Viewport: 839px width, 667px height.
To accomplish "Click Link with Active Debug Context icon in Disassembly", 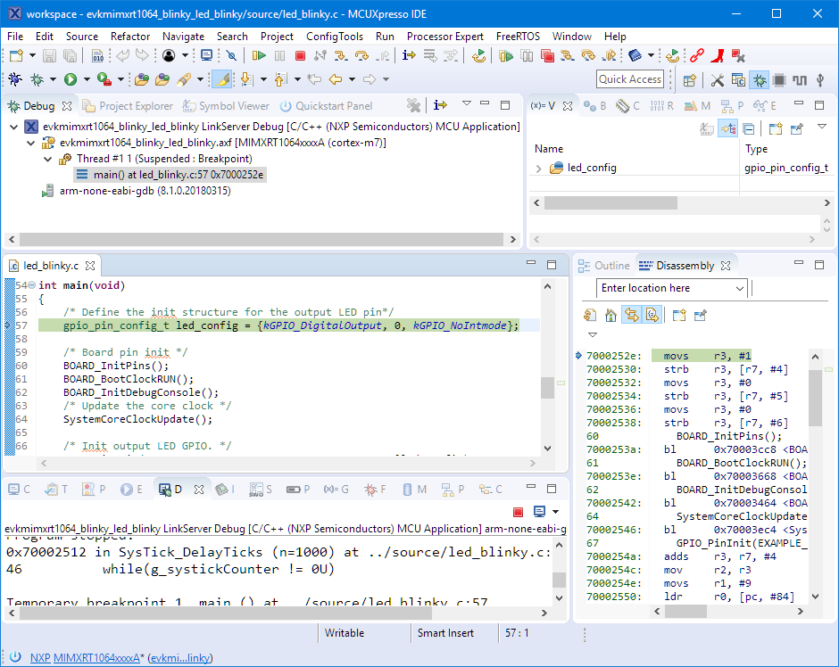I will pyautogui.click(x=631, y=315).
